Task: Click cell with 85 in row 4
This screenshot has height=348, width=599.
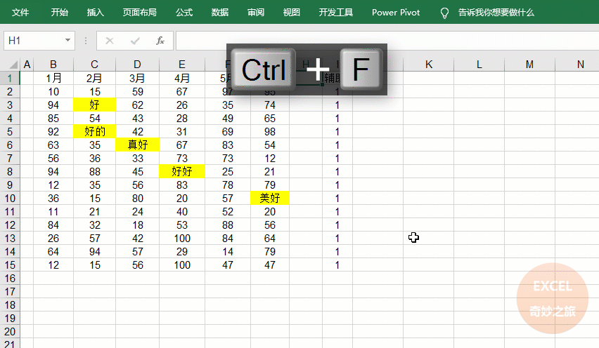Action: [53, 118]
